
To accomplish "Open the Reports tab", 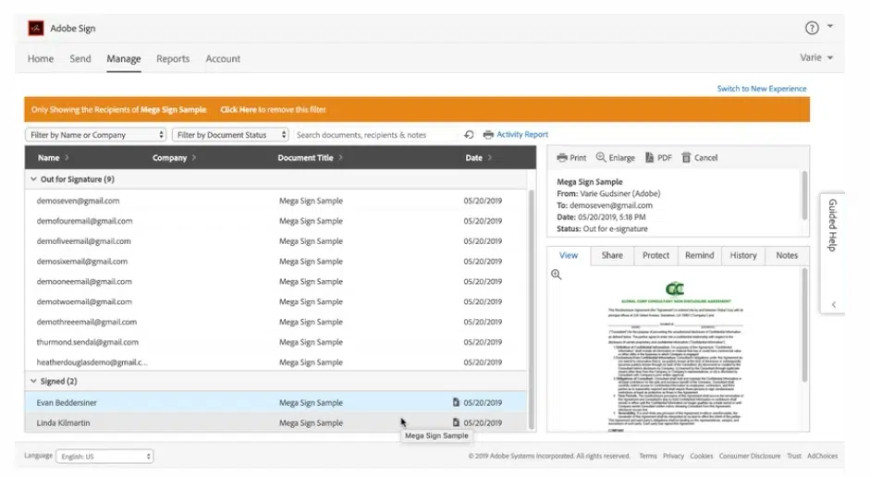I will pyautogui.click(x=173, y=58).
